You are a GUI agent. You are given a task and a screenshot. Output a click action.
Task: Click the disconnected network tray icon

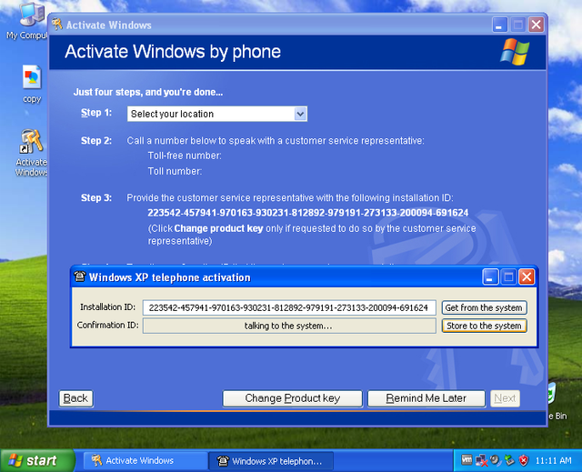click(x=481, y=461)
